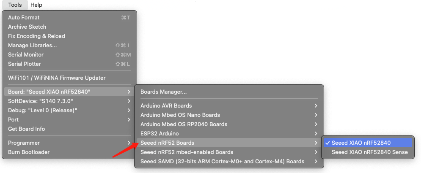Open Manage Libraries...
This screenshot has height=173, width=421.
point(69,46)
